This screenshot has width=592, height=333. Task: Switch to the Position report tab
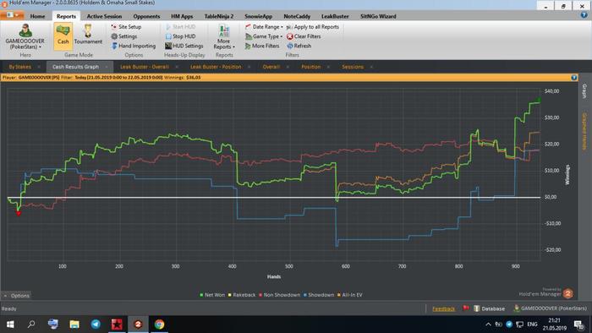310,67
